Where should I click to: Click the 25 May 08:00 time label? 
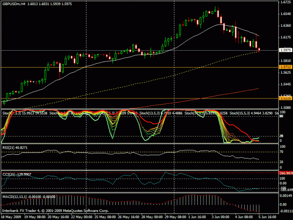click(105, 217)
